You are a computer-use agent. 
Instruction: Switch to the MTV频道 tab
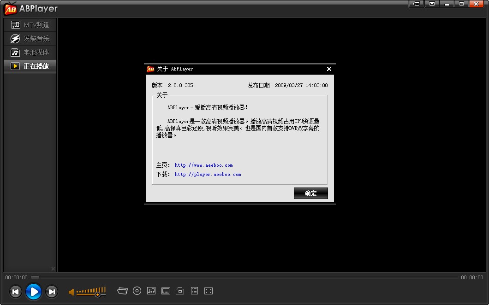pyautogui.click(x=30, y=24)
